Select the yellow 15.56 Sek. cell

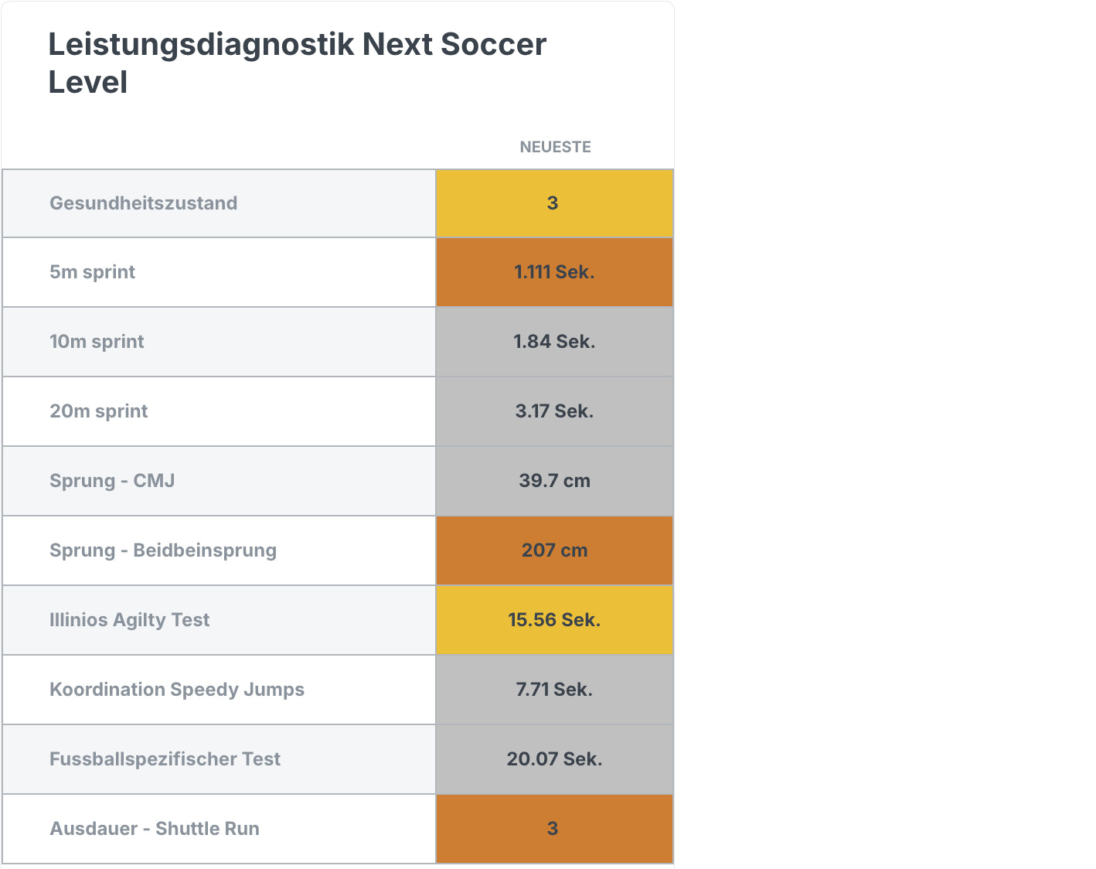pyautogui.click(x=554, y=620)
